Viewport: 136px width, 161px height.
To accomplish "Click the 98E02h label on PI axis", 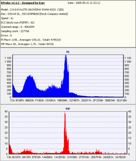I will click(x=30, y=100).
